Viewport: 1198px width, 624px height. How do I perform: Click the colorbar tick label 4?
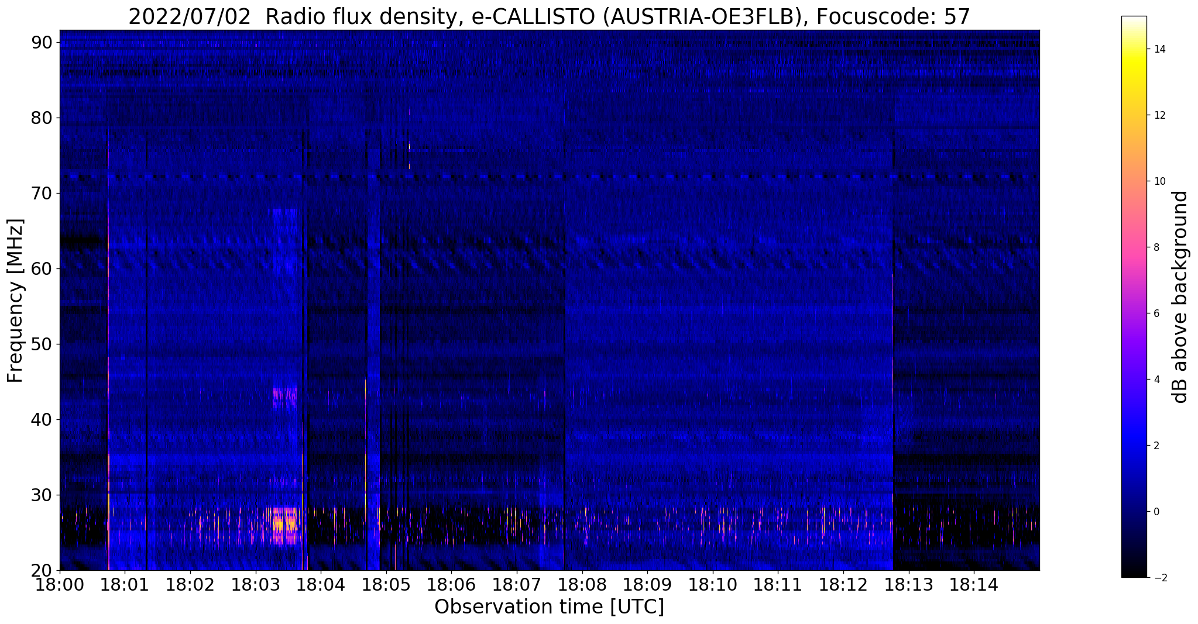click(1156, 380)
